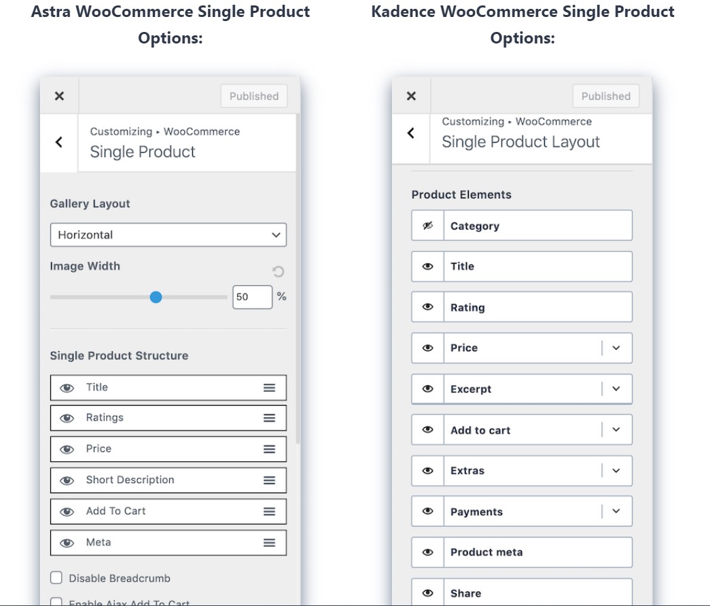Viewport: 710px width, 606px height.
Task: Click Published button in Astra panel
Action: [x=254, y=96]
